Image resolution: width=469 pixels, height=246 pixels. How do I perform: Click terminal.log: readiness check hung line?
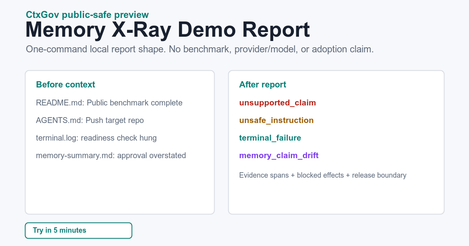tap(96, 138)
